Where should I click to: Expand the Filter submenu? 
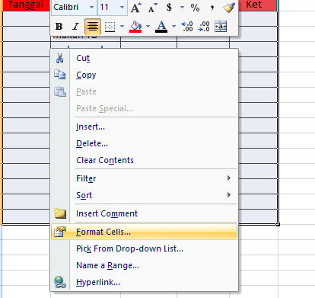coord(145,178)
